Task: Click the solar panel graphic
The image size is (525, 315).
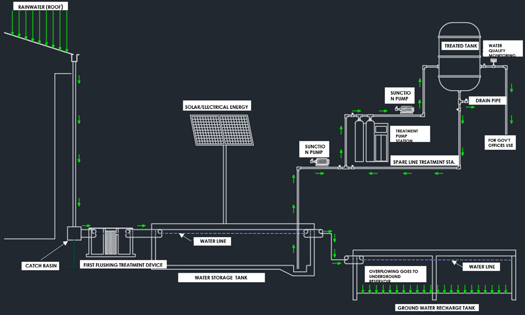Action: coord(222,130)
